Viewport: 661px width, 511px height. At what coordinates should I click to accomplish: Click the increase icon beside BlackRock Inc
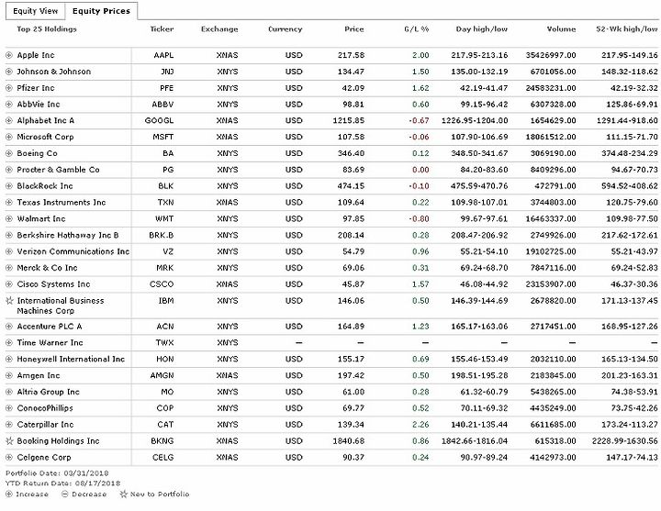coord(9,186)
